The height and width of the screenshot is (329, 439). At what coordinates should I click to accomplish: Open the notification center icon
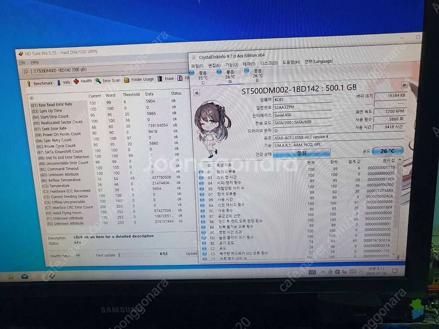pos(395,271)
